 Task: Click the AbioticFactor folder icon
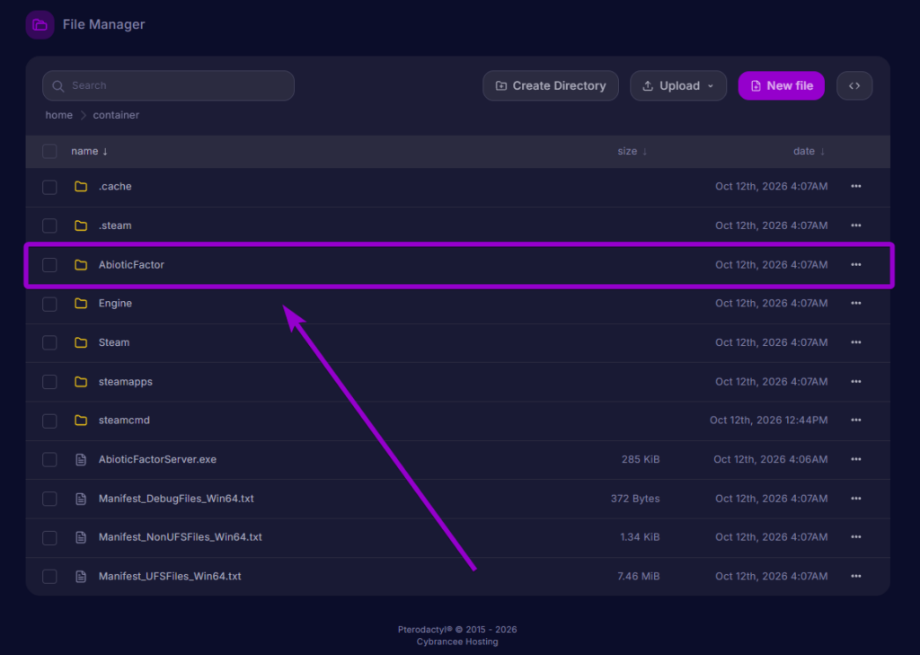[81, 265]
